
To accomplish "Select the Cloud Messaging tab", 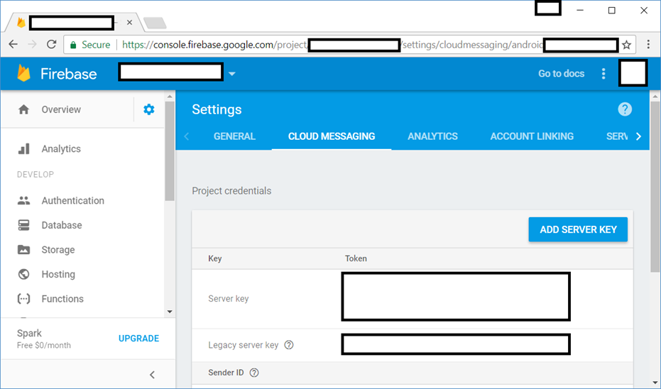I will tap(332, 136).
